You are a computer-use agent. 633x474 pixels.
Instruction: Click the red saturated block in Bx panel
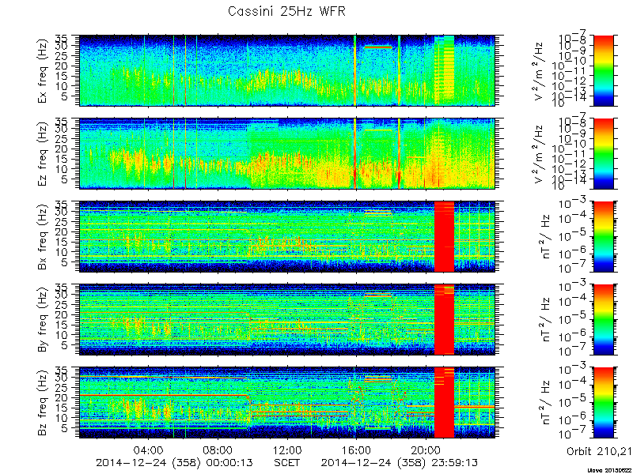[x=444, y=236]
